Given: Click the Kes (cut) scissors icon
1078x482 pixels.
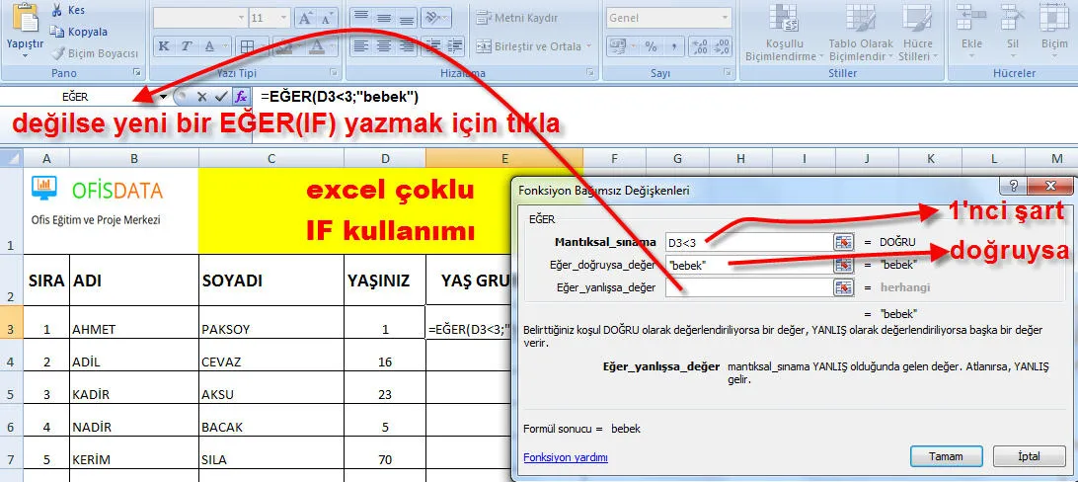Looking at the screenshot, I should tap(56, 10).
